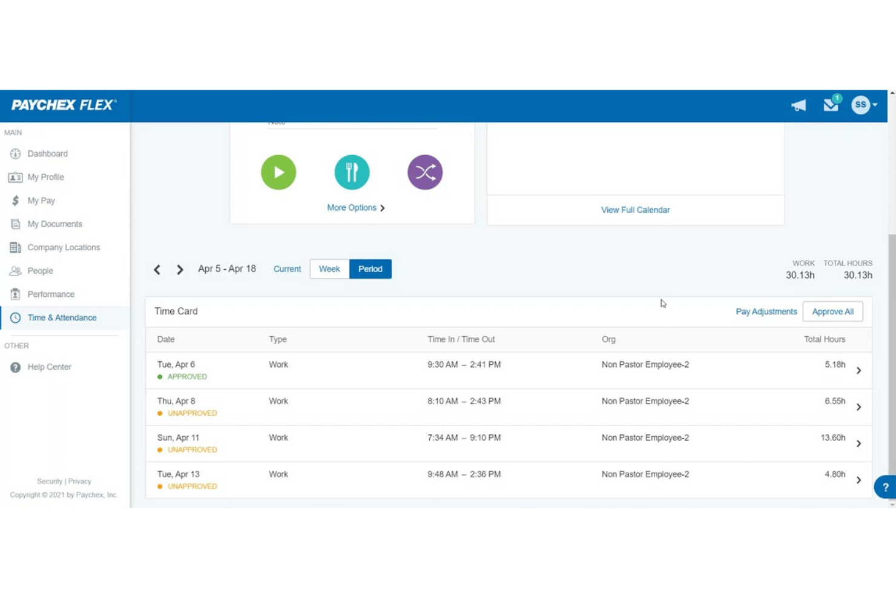Switch to Period view
The image size is (896, 598).
pyautogui.click(x=371, y=269)
